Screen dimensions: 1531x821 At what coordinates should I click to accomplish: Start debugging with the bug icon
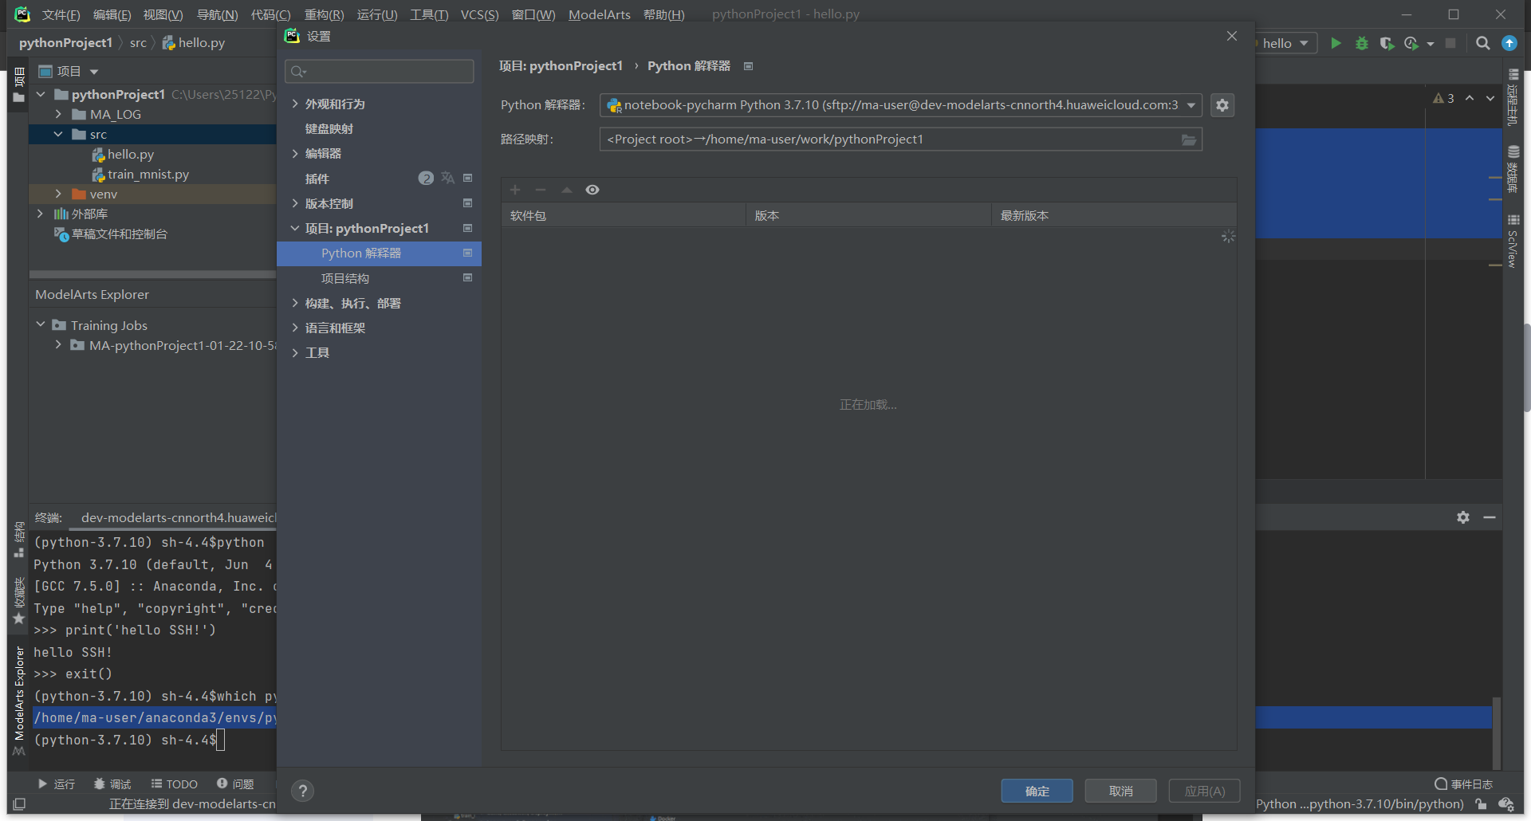1362,43
